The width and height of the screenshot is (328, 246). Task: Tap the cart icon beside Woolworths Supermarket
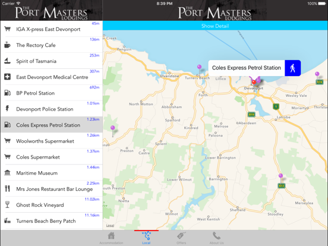tap(8, 141)
